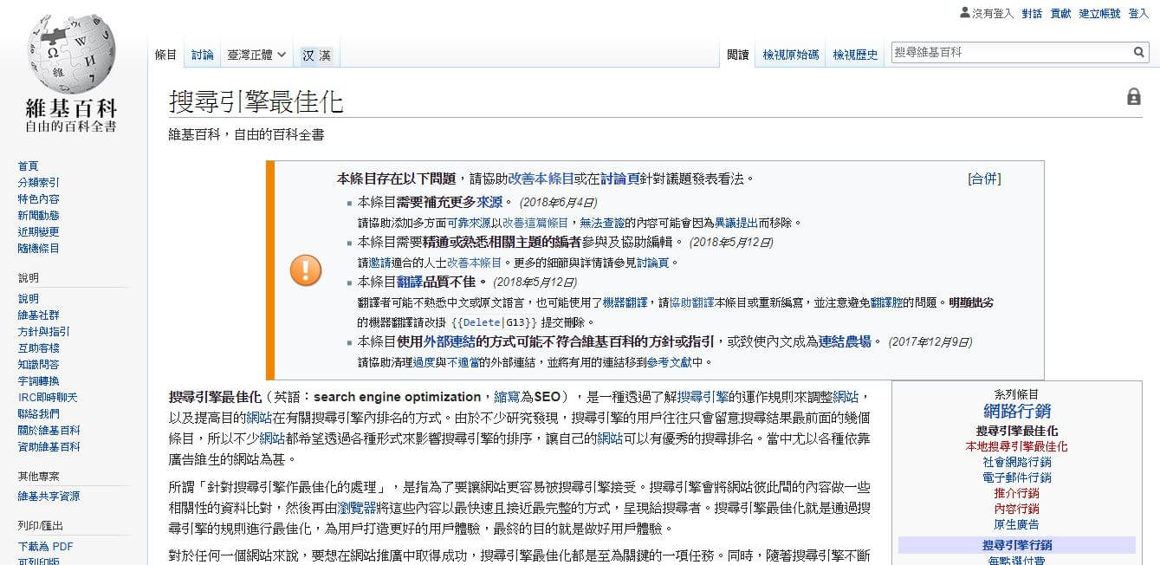
Task: Open the 對話 link in the top bar
Action: (1032, 13)
